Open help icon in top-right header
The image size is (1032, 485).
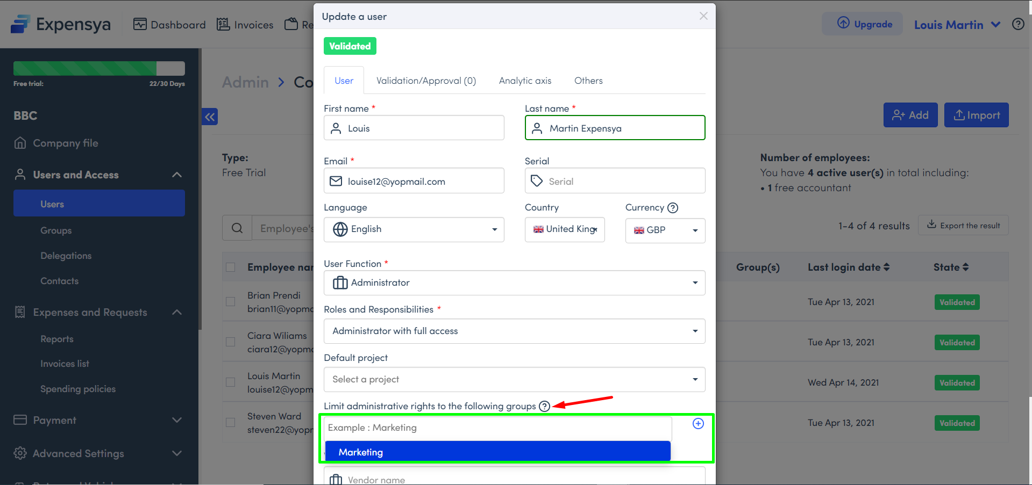coord(1017,24)
